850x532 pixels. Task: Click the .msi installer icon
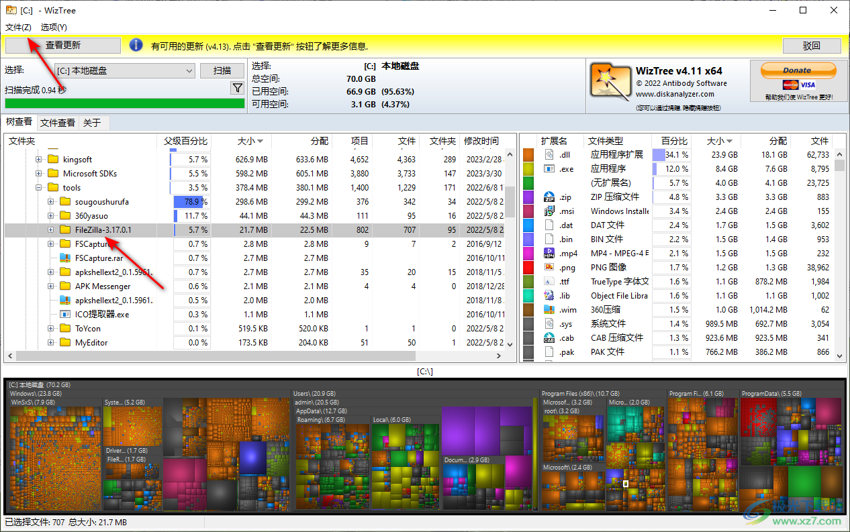pyautogui.click(x=549, y=211)
